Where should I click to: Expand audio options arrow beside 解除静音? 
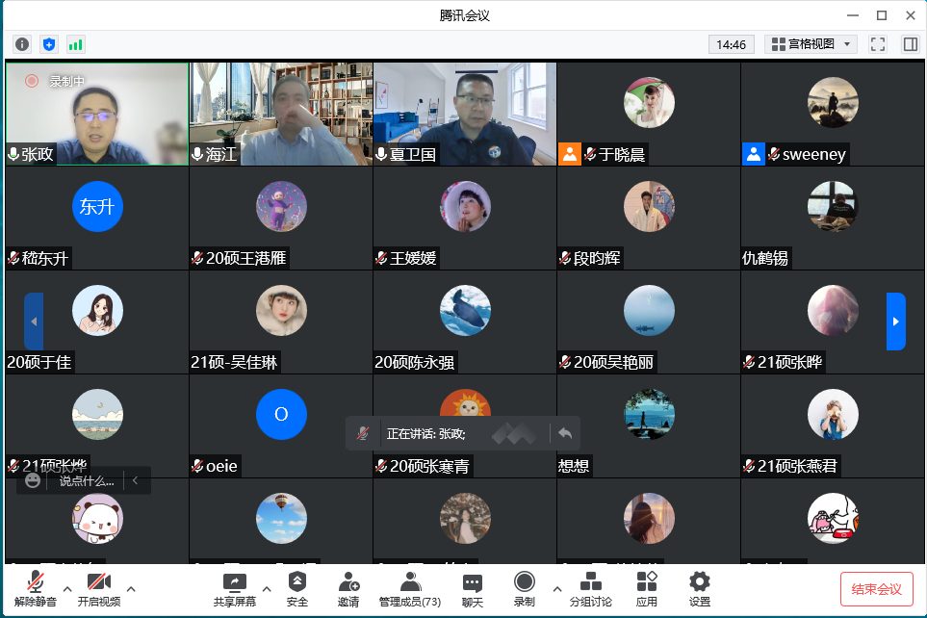(66, 588)
